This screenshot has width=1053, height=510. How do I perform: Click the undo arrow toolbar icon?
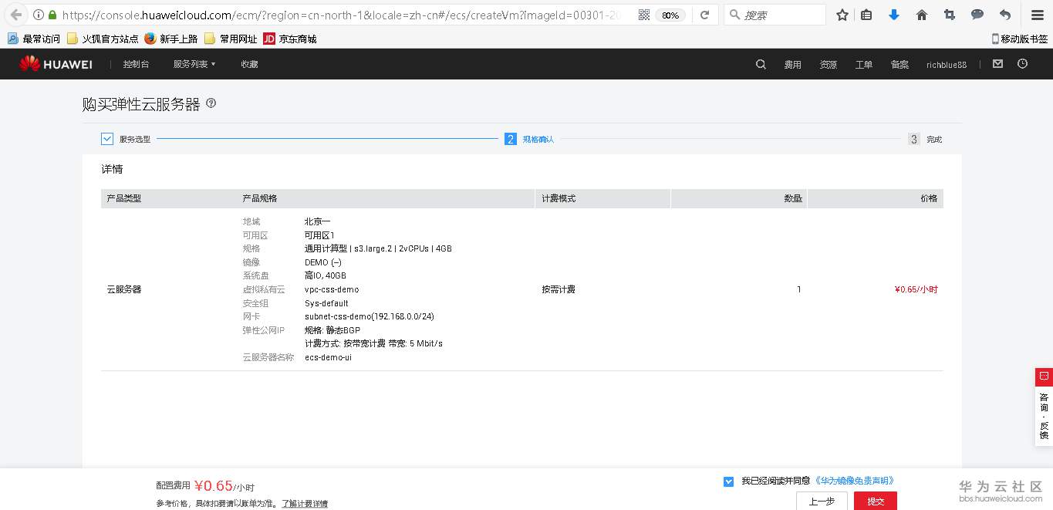pyautogui.click(x=1004, y=15)
